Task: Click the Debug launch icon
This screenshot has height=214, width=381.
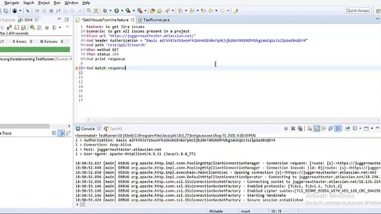Action: (x=105, y=11)
